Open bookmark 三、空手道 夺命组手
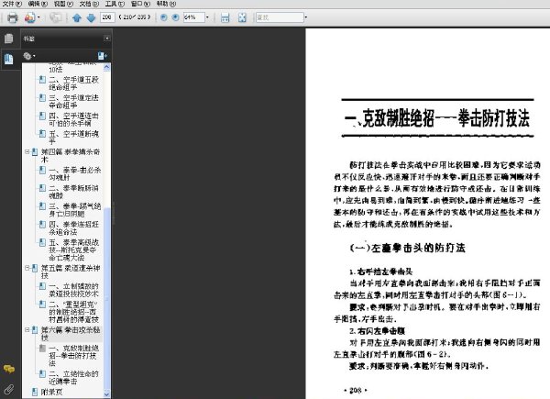 [73, 101]
